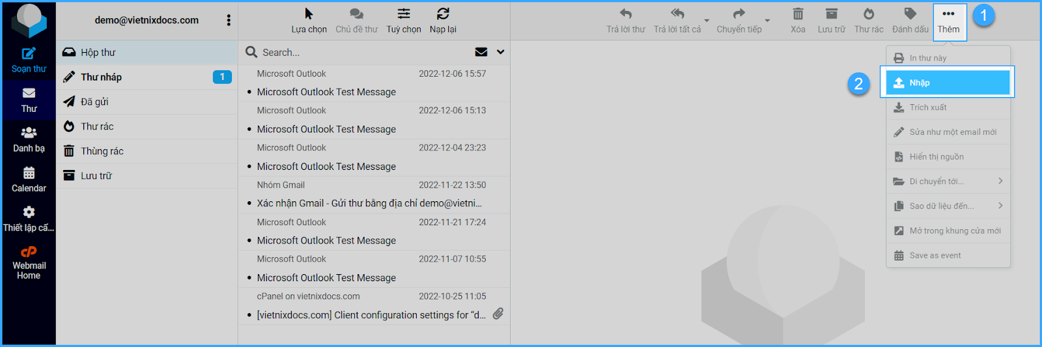The image size is (1042, 347).
Task: Click Thư rác toolbar junk button
Action: click(869, 20)
